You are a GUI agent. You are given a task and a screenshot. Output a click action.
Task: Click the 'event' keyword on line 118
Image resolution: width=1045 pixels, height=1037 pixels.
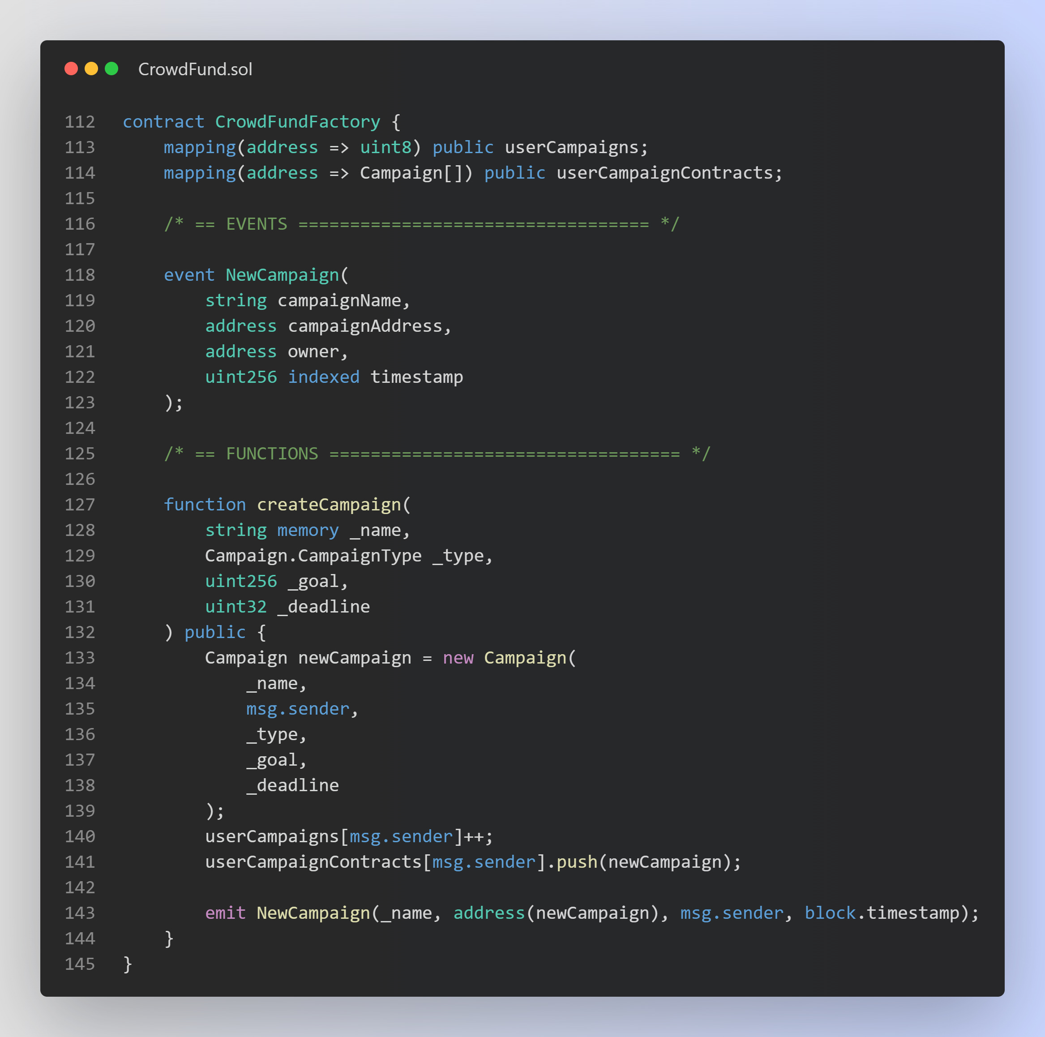tap(189, 275)
